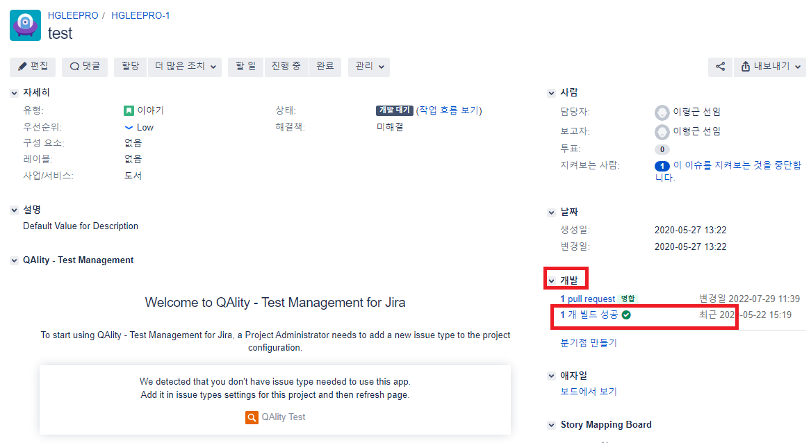Stop watching this issue via the link
Viewport: 811px width, 443px height.
point(728,171)
